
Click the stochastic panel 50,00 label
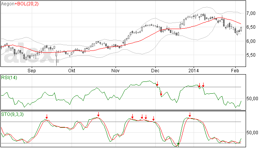pos(252,133)
